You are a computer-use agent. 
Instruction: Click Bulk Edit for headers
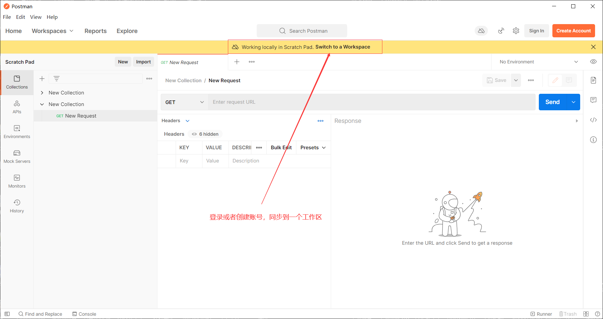[x=281, y=148]
